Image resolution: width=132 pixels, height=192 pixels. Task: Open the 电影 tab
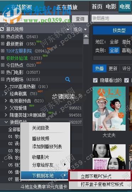coord(111,6)
